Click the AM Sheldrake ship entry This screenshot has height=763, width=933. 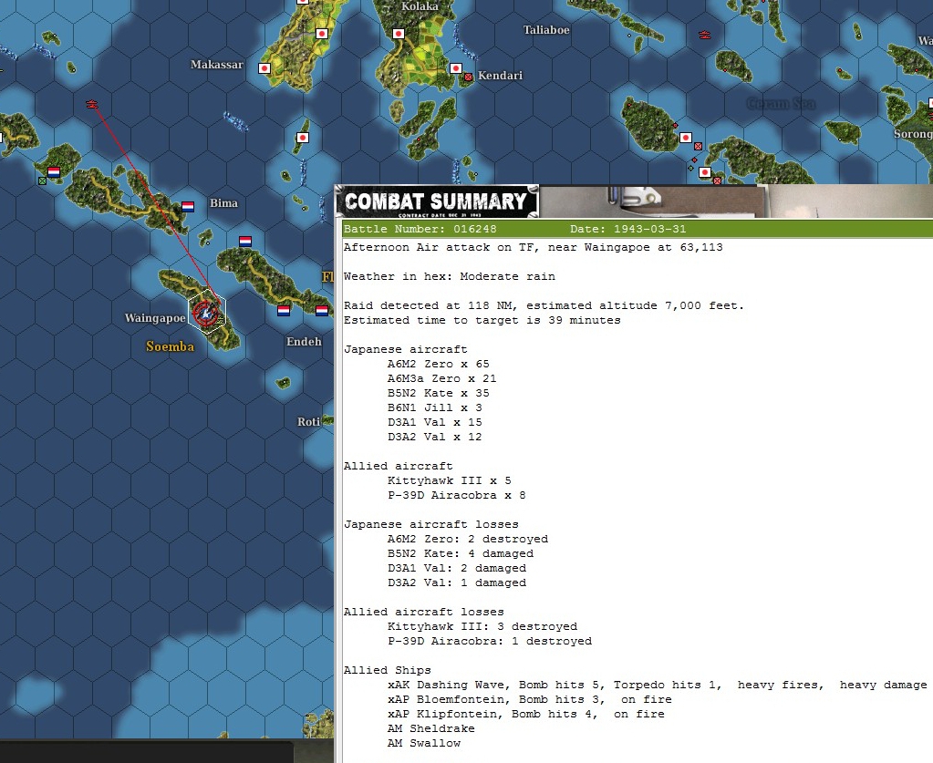pos(431,728)
